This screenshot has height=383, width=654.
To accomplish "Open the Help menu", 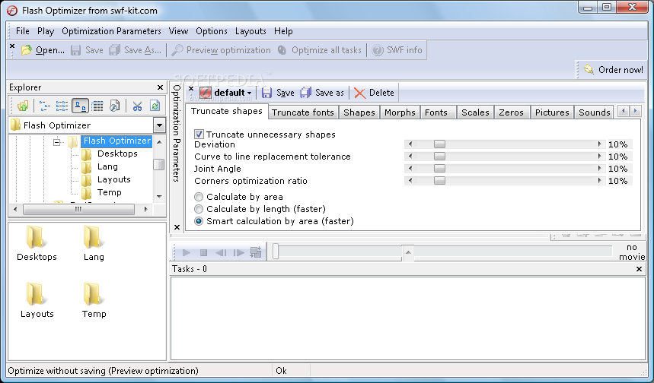I will (283, 31).
